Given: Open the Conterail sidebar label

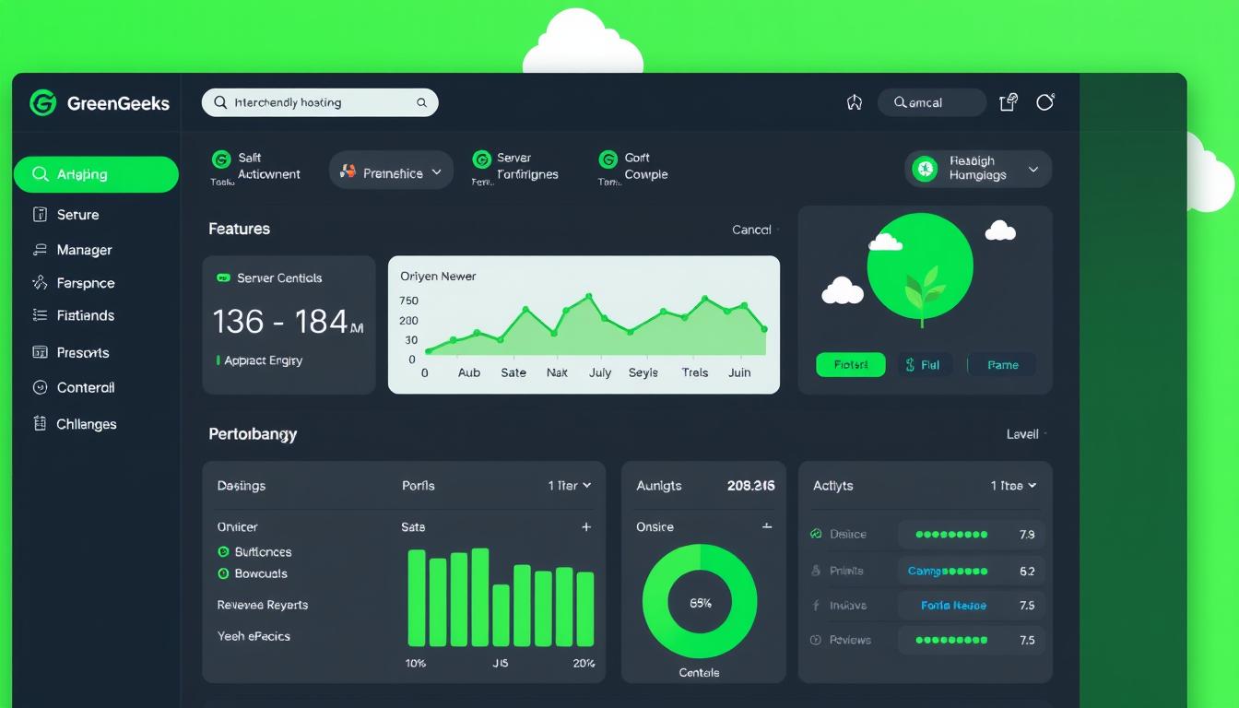Looking at the screenshot, I should (86, 387).
